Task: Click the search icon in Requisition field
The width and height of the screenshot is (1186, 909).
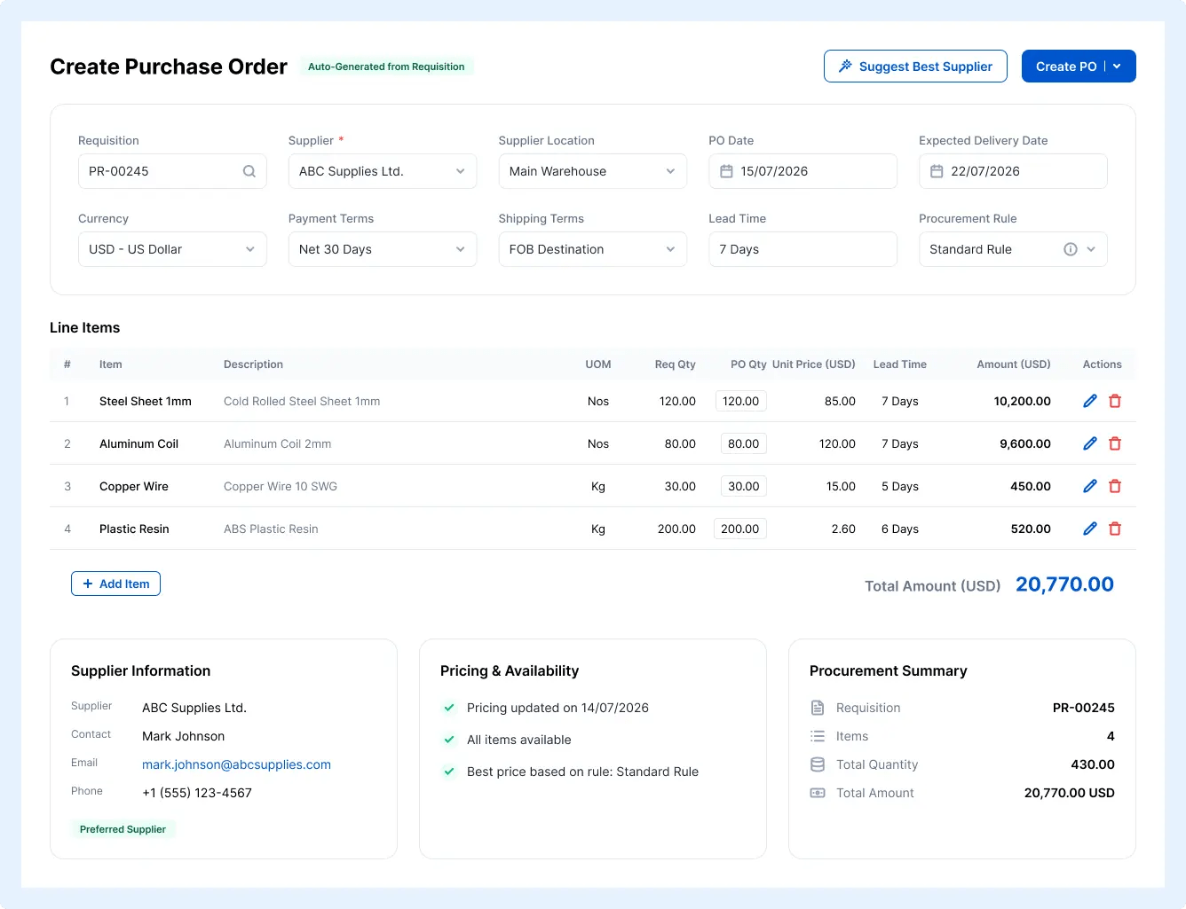Action: pos(249,171)
